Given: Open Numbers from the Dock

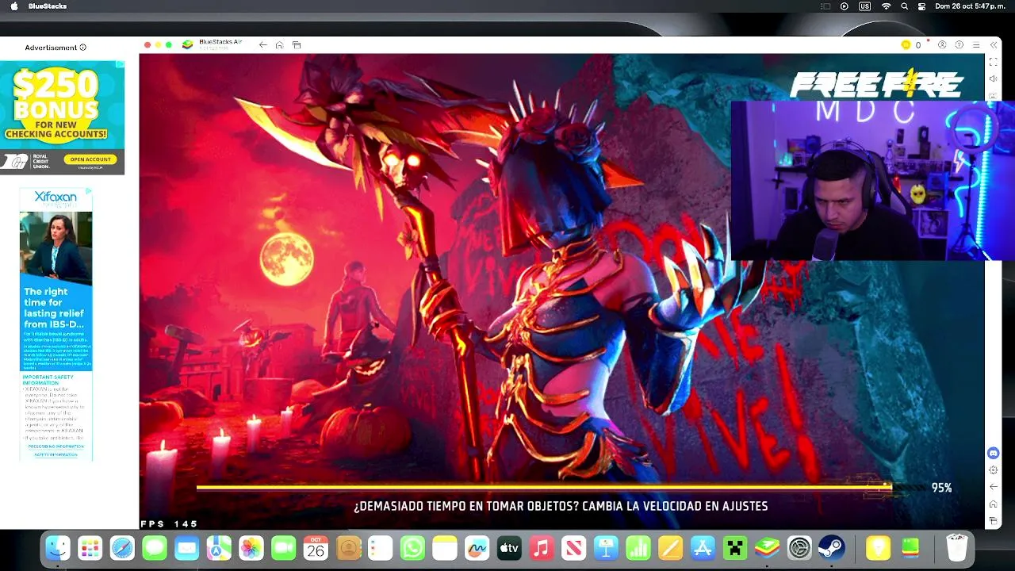Looking at the screenshot, I should coord(638,548).
